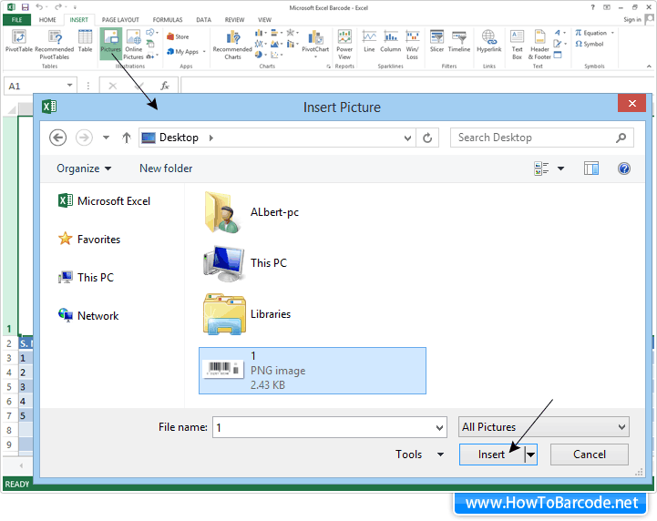Select Favorites in navigation pane
Viewport: 657px width, 521px height.
[89, 240]
